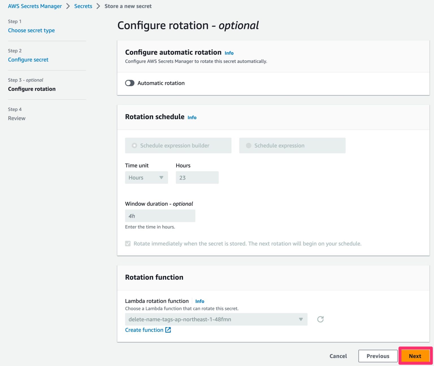This screenshot has width=434, height=366.
Task: Open Info for Rotation schedule
Action: [192, 117]
